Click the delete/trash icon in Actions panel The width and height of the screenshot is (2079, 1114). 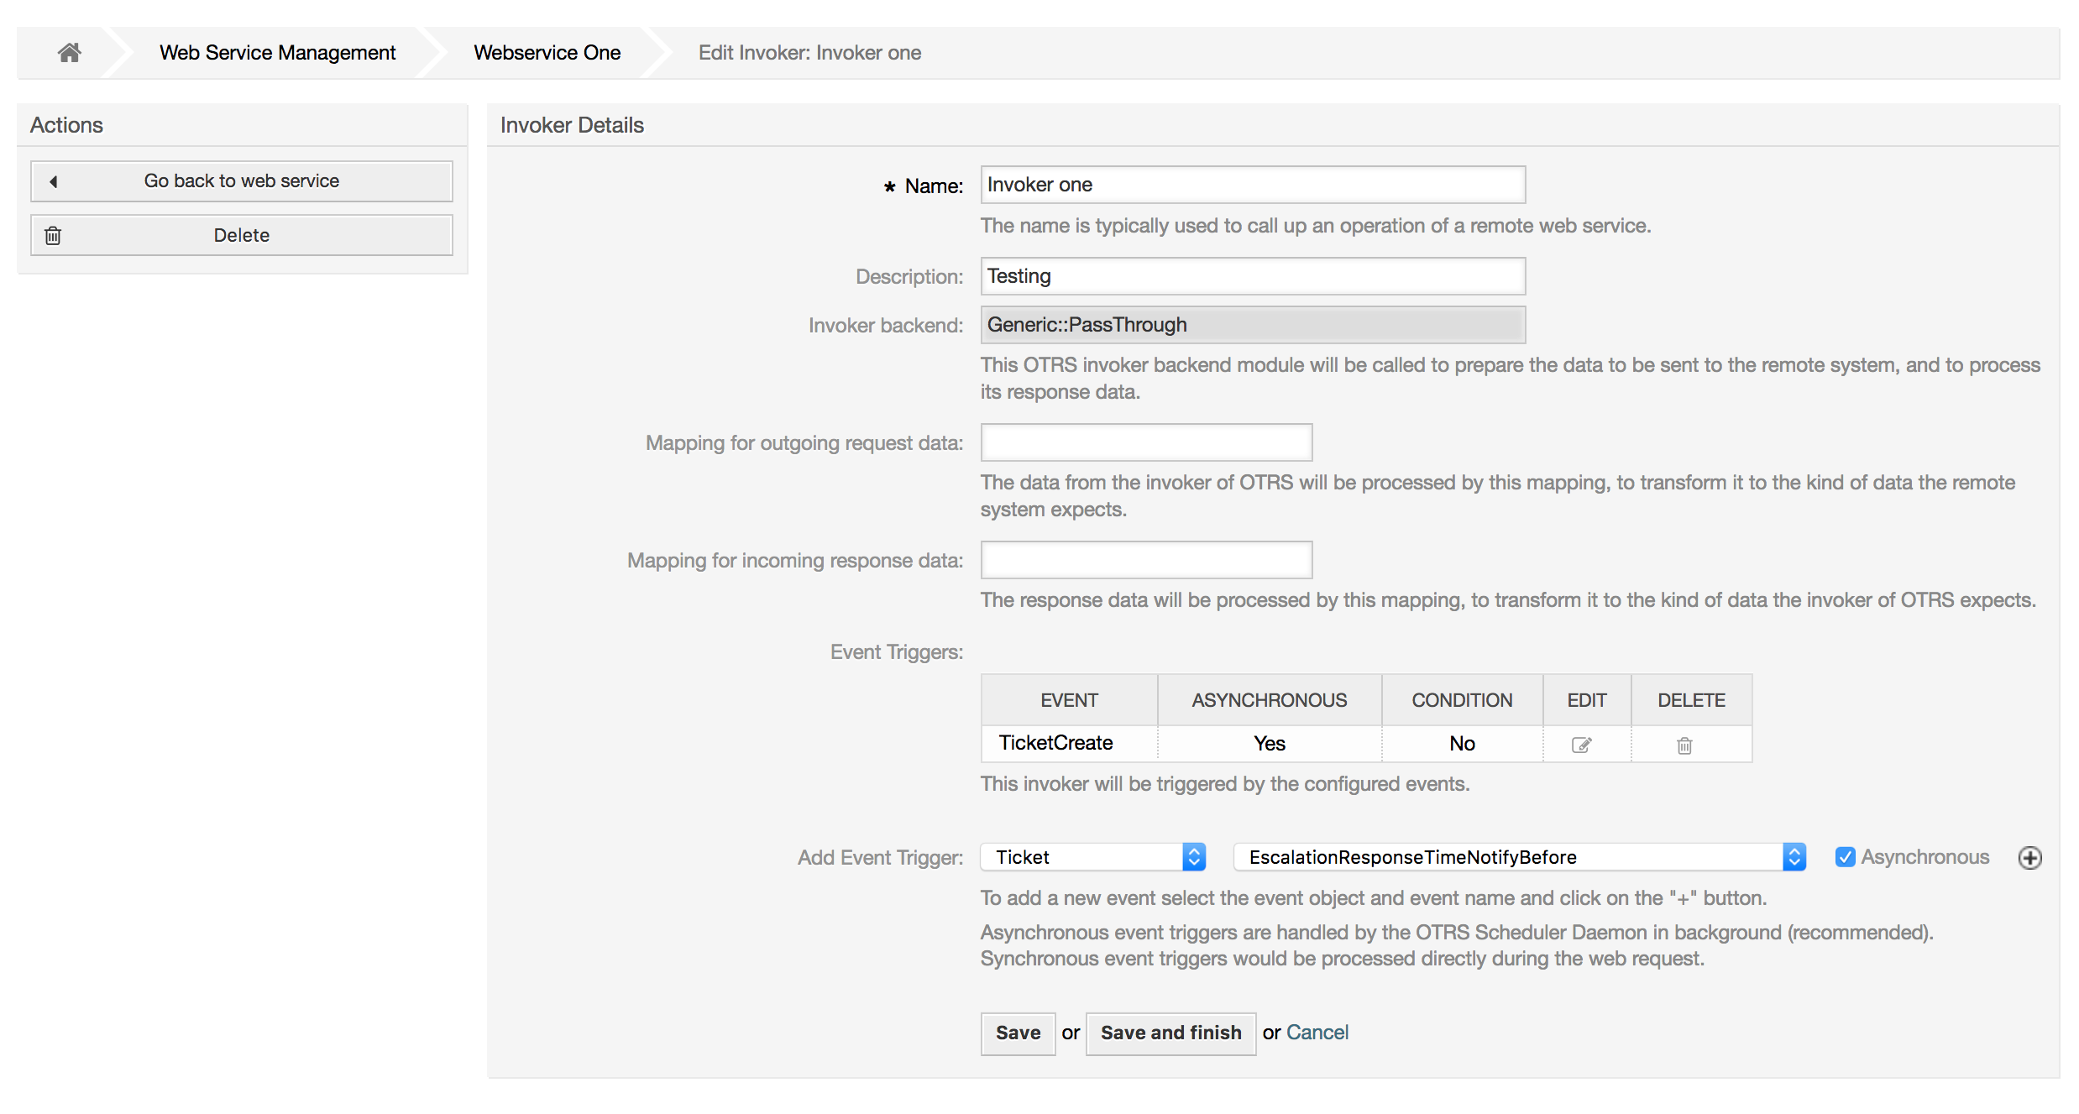pos(51,233)
